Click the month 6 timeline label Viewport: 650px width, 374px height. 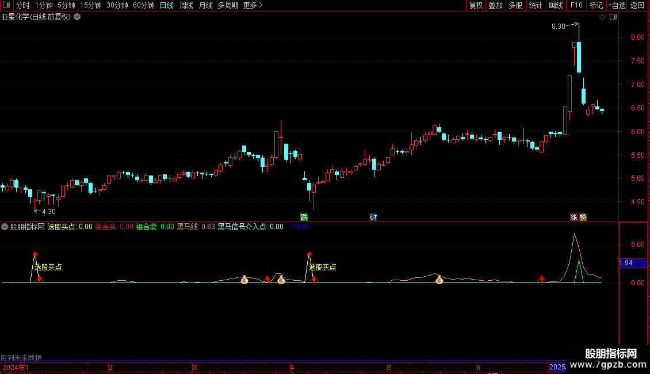click(x=478, y=367)
